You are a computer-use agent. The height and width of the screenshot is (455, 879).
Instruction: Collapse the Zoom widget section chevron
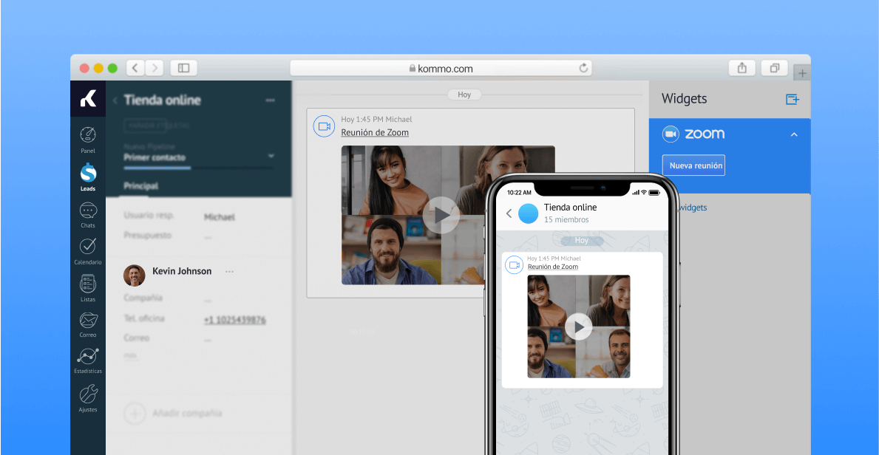pyautogui.click(x=794, y=134)
